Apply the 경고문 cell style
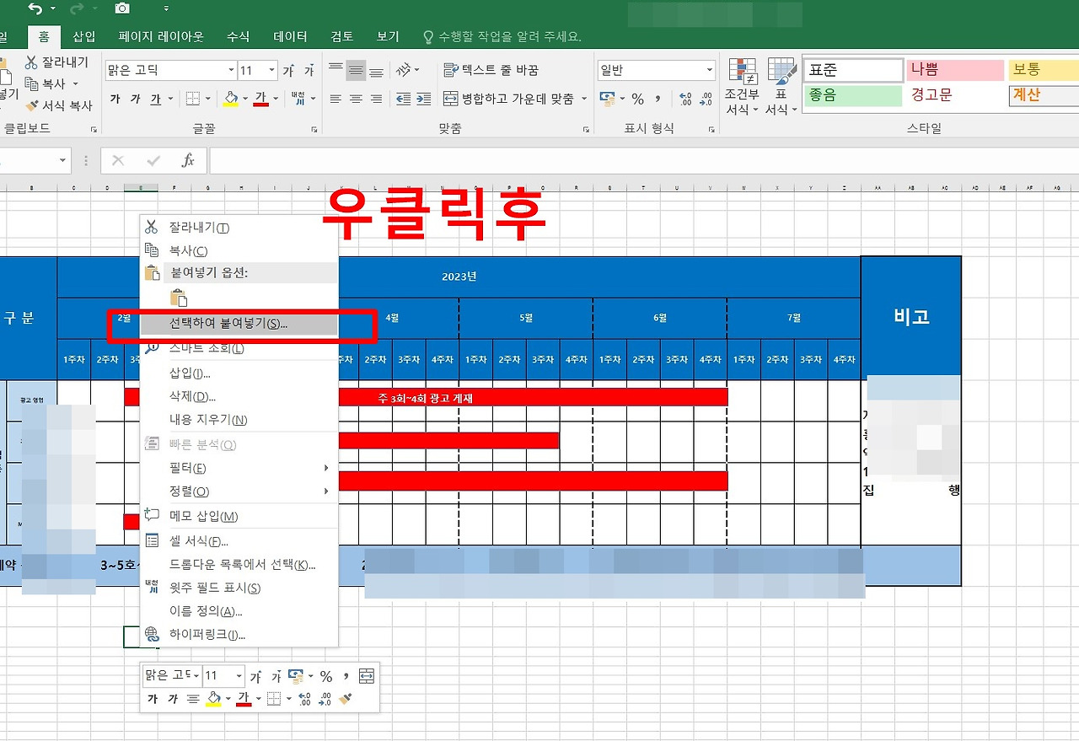The width and height of the screenshot is (1079, 741). point(956,95)
